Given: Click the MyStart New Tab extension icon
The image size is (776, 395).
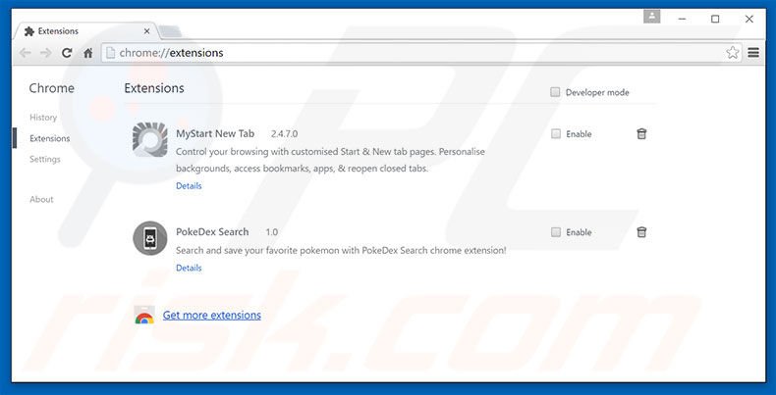Looking at the screenshot, I should click(150, 139).
